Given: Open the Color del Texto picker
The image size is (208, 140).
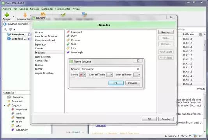Looking at the screenshot, I should coord(110,75).
